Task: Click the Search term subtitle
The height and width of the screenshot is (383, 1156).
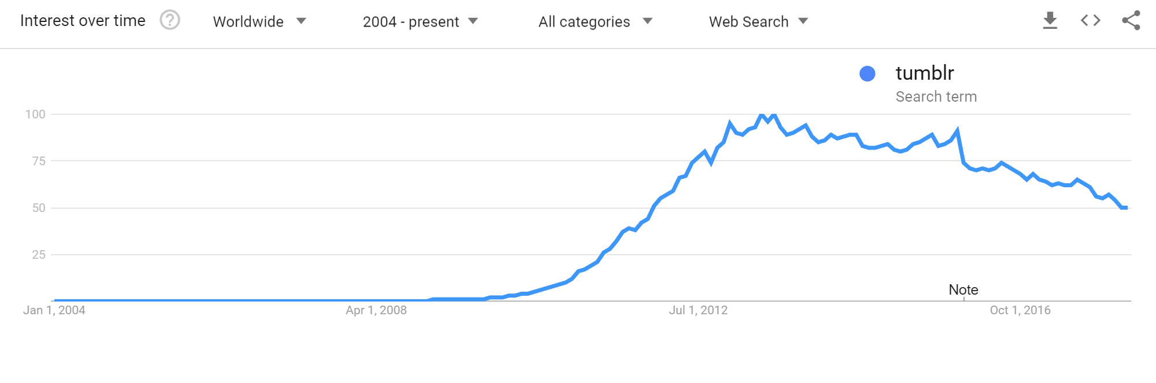Action: (x=936, y=96)
